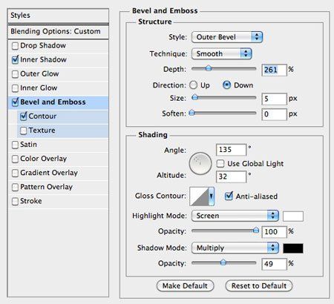334x304 pixels.
Task: Uncheck the Contour checkbox
Action: click(24, 116)
